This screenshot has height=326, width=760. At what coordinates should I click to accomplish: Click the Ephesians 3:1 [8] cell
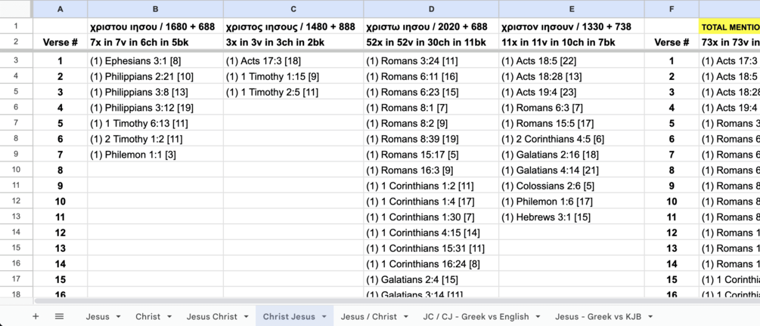click(155, 61)
